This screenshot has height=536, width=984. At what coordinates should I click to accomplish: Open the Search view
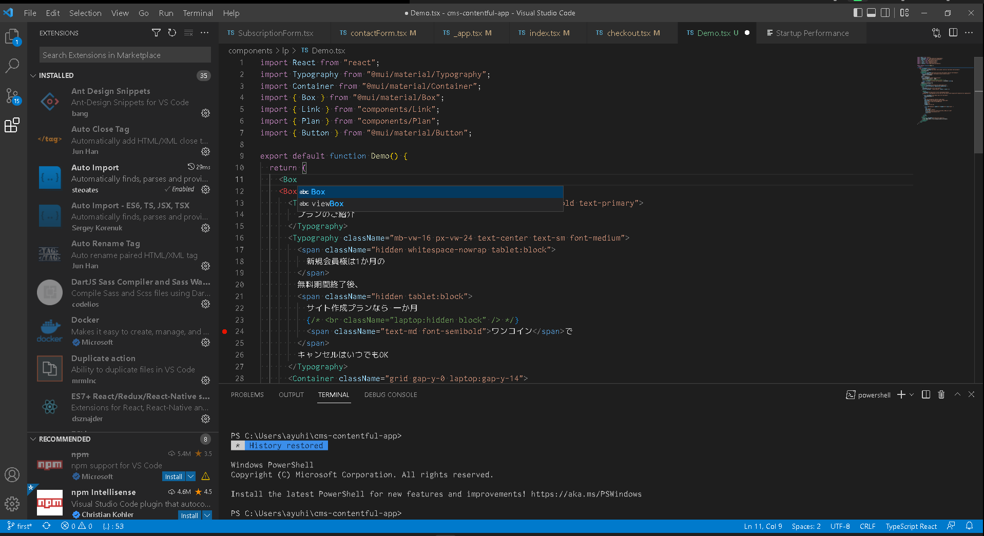[12, 65]
